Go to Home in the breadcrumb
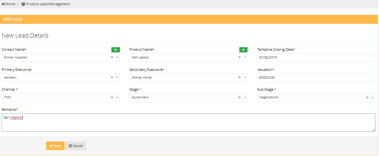The image size is (379, 156). click(10, 4)
